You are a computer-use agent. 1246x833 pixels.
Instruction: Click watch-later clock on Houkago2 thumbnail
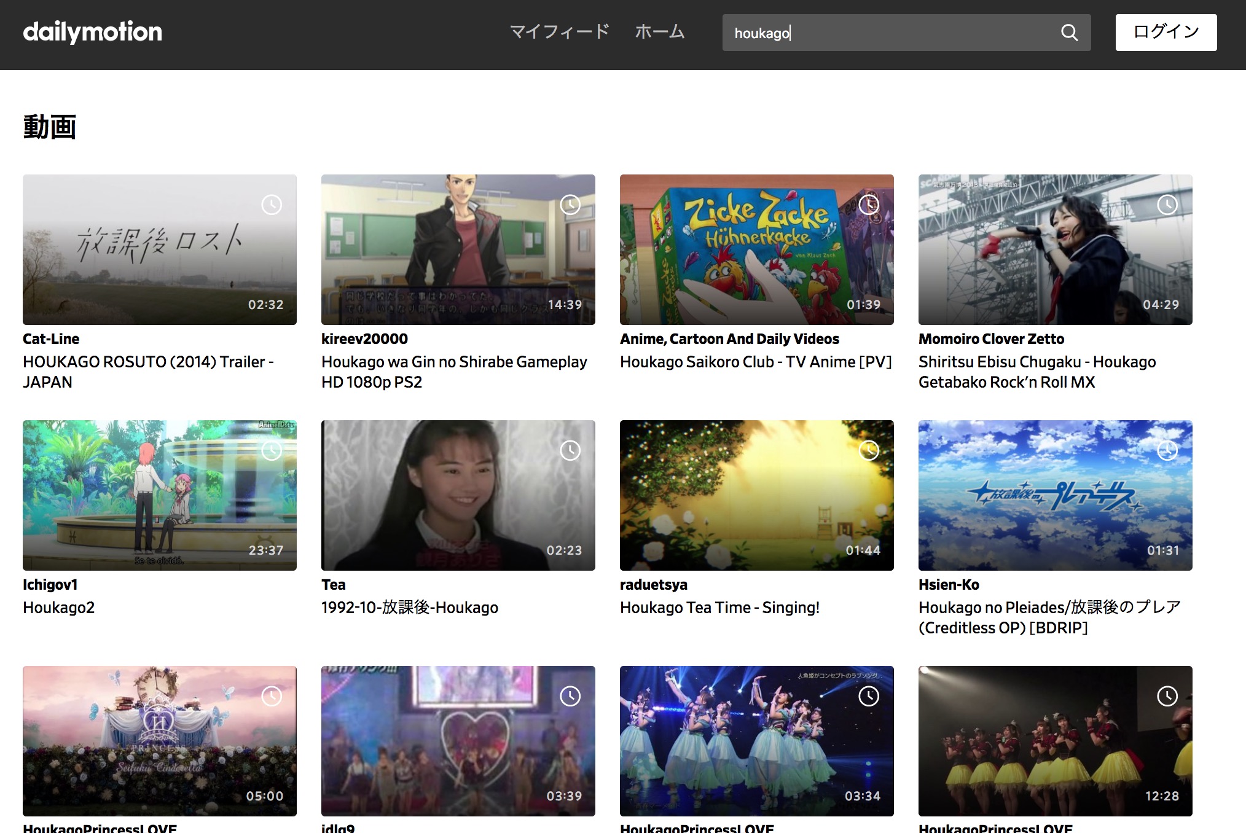tap(272, 450)
